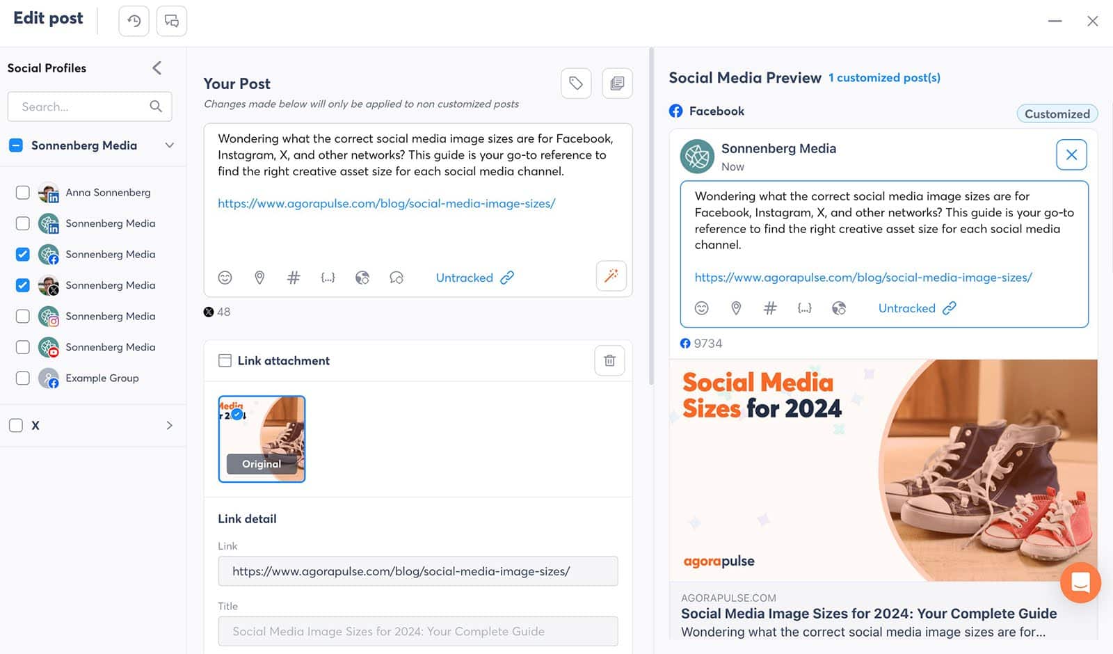The image size is (1113, 654).
Task: Add a location using the pin icon
Action: 259,277
